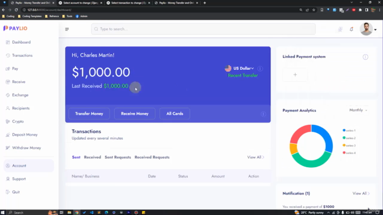The image size is (383, 215).
Task: Click the icon left of the bell
Action: (340, 29)
